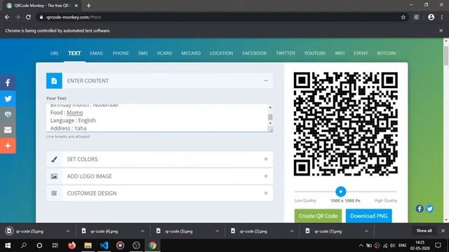This screenshot has height=252, width=449.
Task: Switch to the SMS tab
Action: click(143, 53)
